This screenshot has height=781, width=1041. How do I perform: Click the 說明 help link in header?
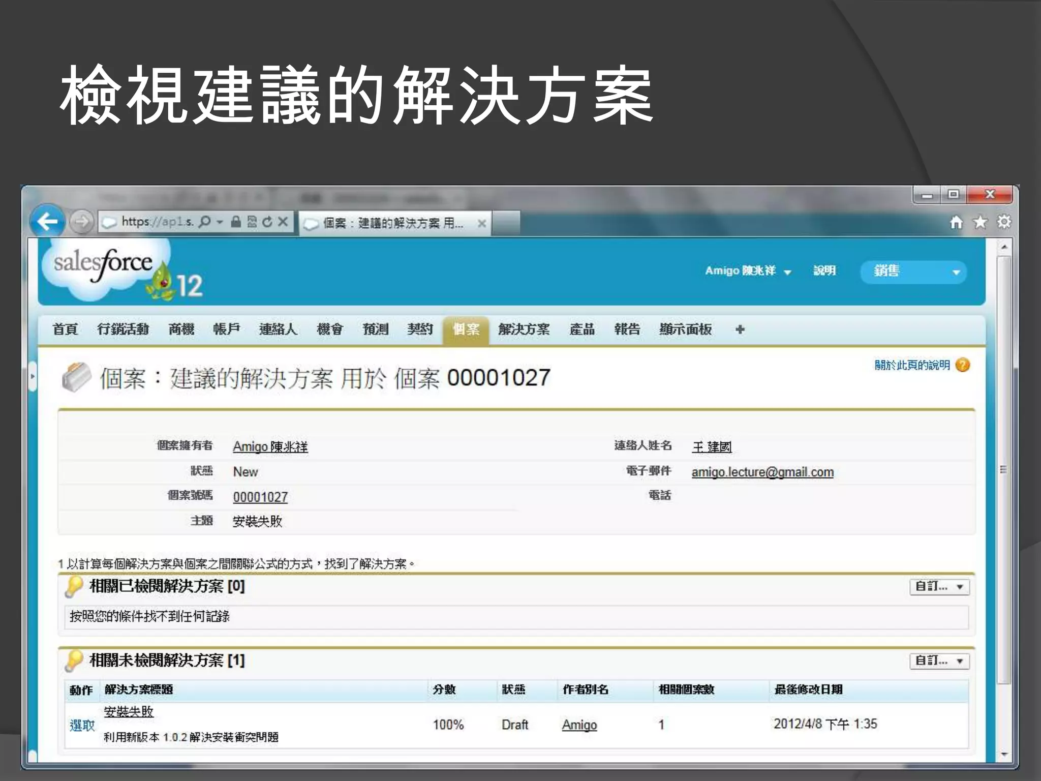coord(824,271)
